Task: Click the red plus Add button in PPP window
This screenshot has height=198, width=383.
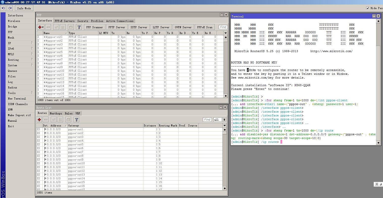Action: (41, 27)
